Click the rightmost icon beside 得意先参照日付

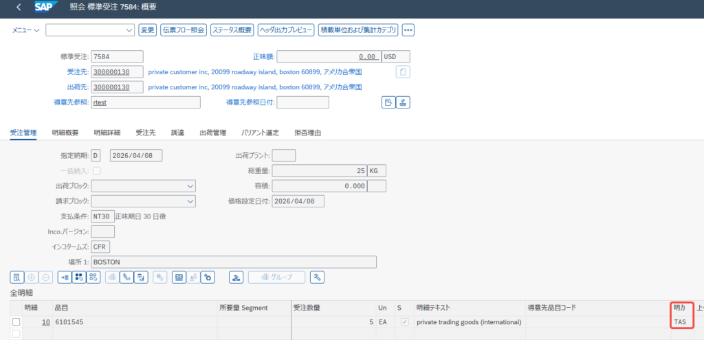click(403, 102)
